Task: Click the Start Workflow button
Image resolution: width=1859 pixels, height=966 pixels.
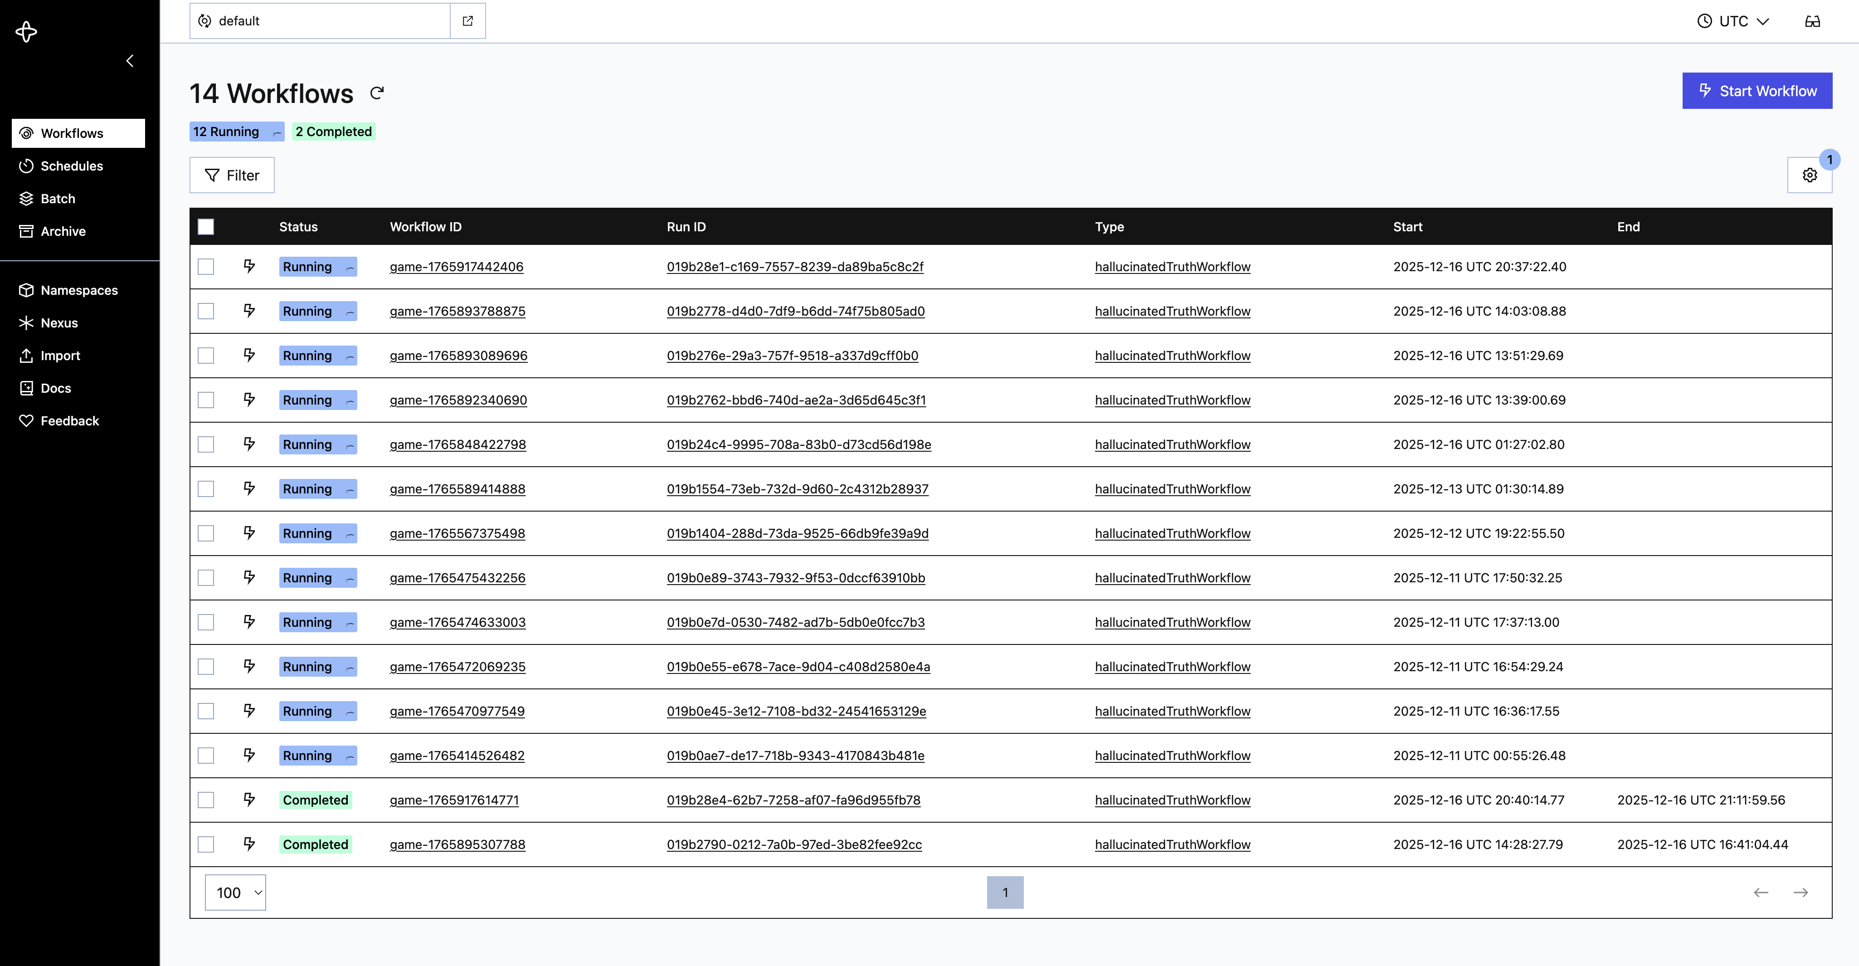Action: point(1757,91)
